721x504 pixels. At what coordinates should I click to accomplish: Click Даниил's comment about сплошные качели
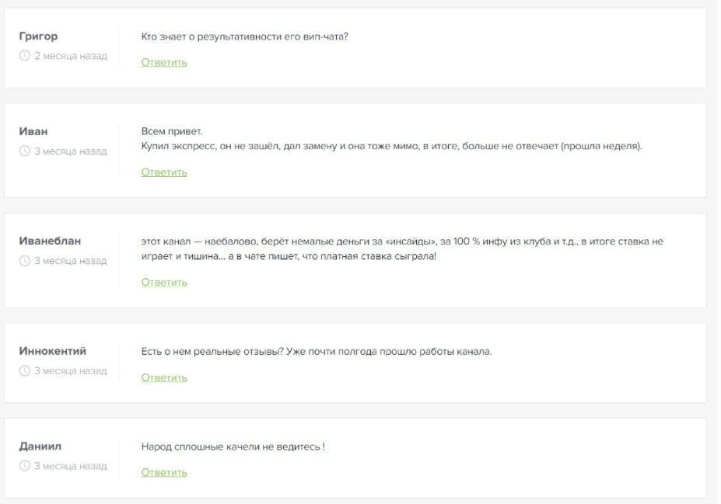[233, 447]
